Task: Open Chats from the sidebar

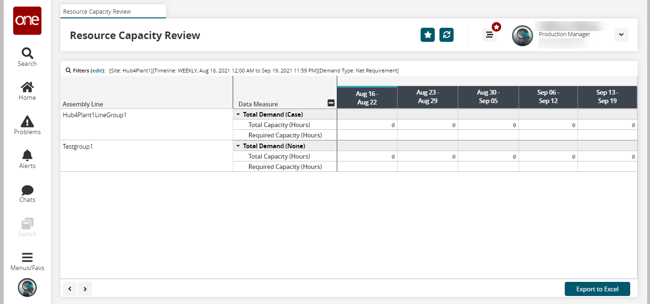Action: click(x=27, y=193)
